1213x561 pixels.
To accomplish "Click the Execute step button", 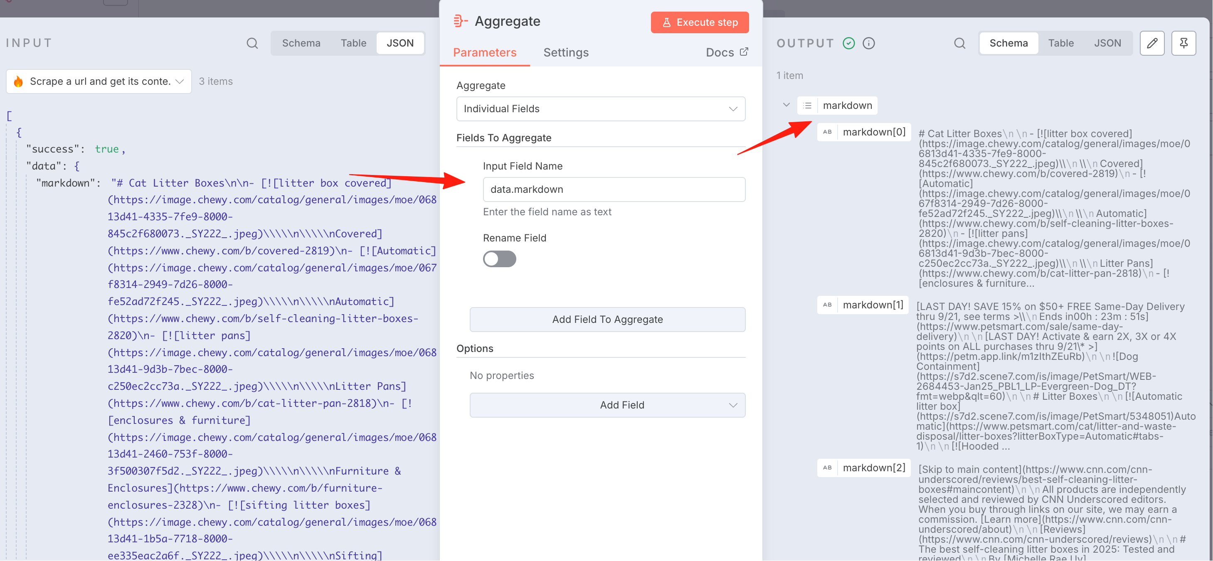I will [x=699, y=22].
